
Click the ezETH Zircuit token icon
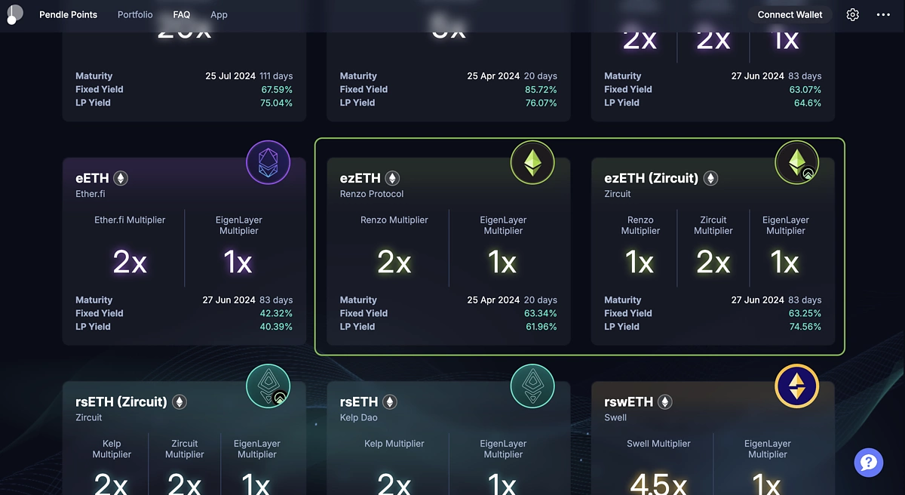click(797, 162)
